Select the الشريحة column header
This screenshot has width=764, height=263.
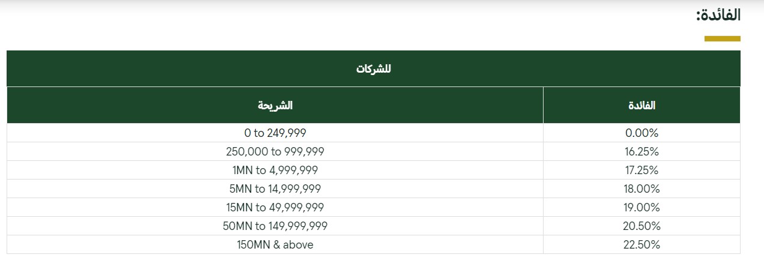click(275, 105)
